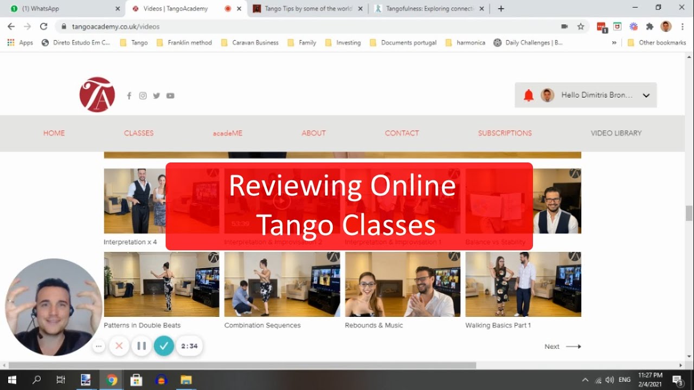The width and height of the screenshot is (694, 390).
Task: Open the red notification bell
Action: (x=529, y=95)
